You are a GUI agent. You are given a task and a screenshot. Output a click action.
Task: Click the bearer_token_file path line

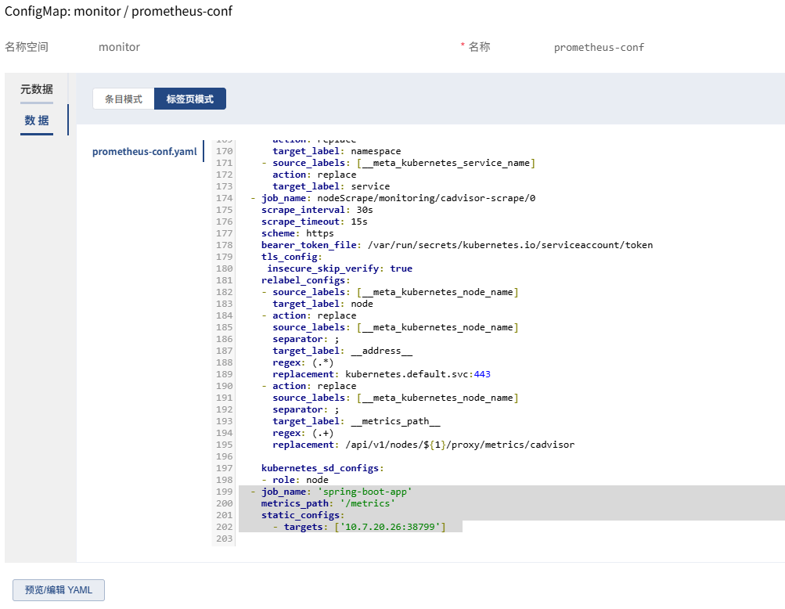(457, 245)
